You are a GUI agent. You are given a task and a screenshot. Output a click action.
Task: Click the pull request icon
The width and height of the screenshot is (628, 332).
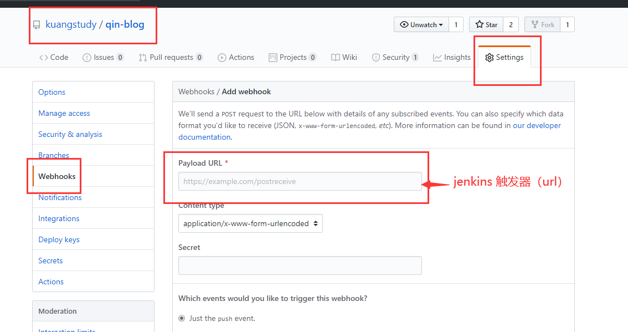tap(142, 58)
